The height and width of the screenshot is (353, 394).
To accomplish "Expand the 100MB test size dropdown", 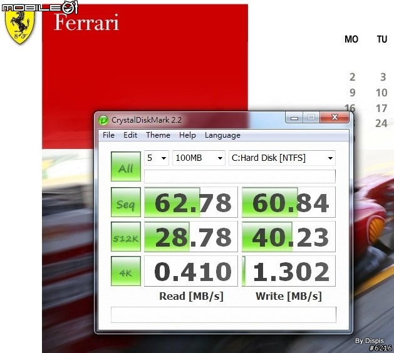I will 199,158.
